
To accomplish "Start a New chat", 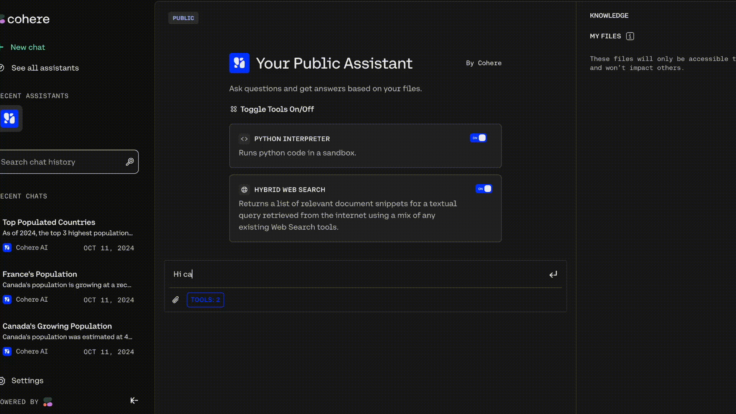I will tap(28, 47).
